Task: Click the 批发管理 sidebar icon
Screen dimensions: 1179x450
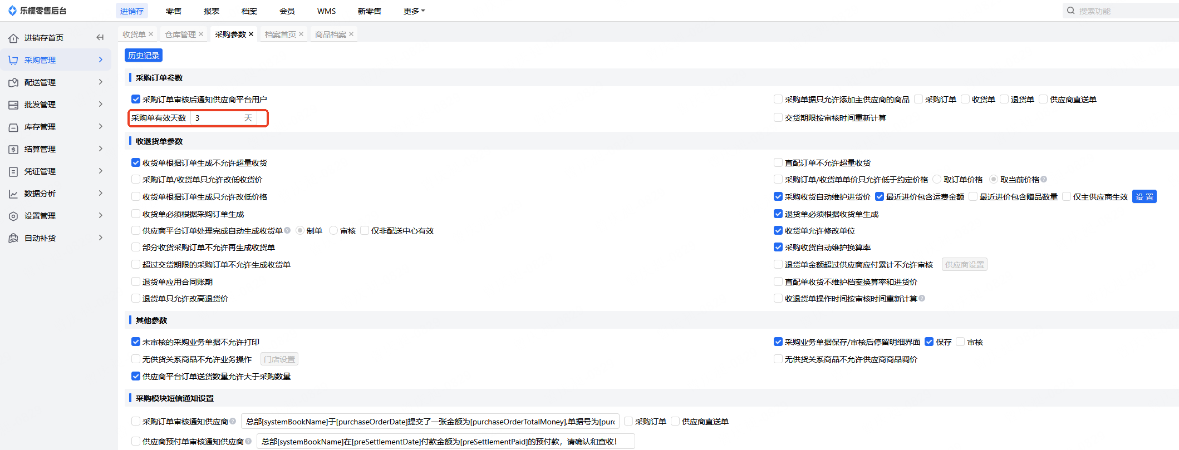Action: (13, 105)
